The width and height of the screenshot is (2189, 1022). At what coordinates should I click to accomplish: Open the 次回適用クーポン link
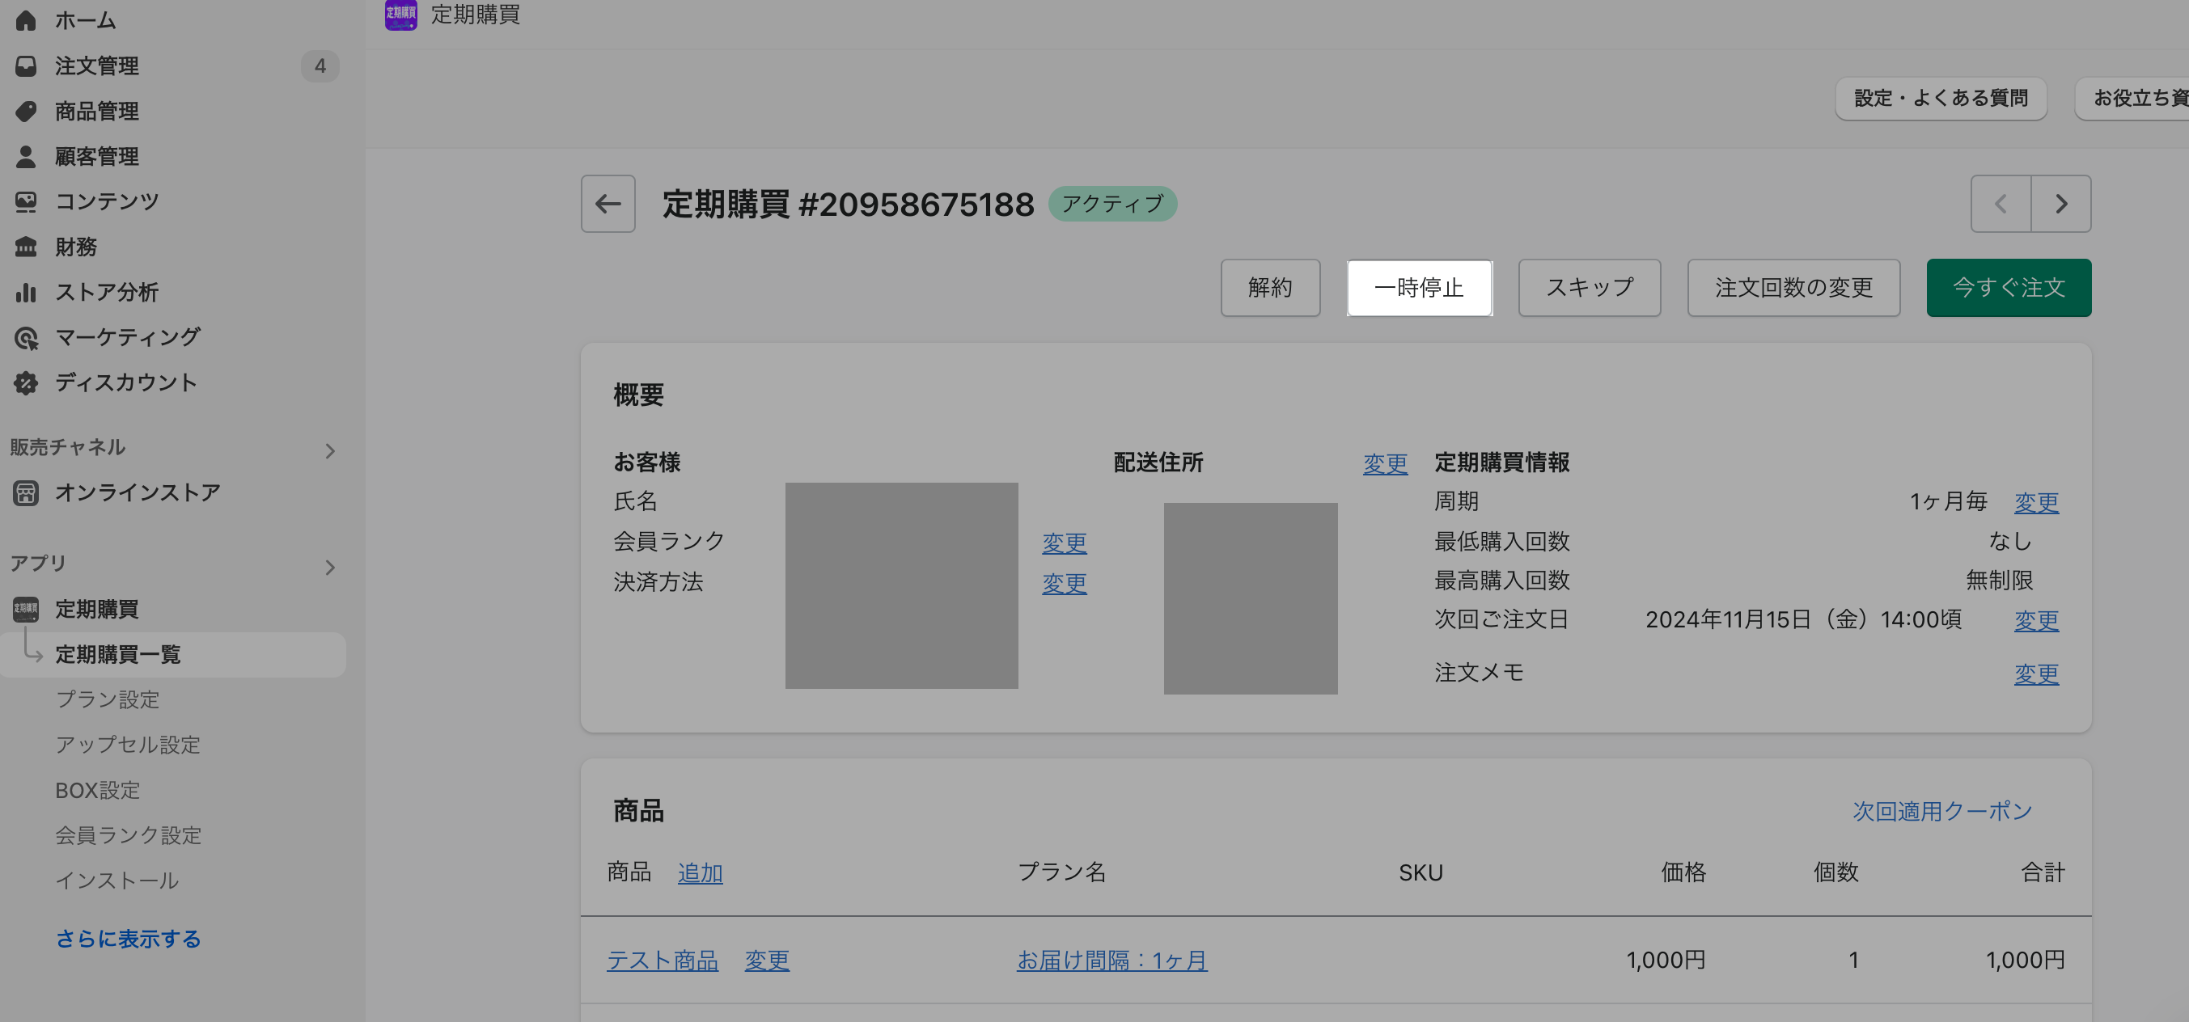tap(1941, 810)
